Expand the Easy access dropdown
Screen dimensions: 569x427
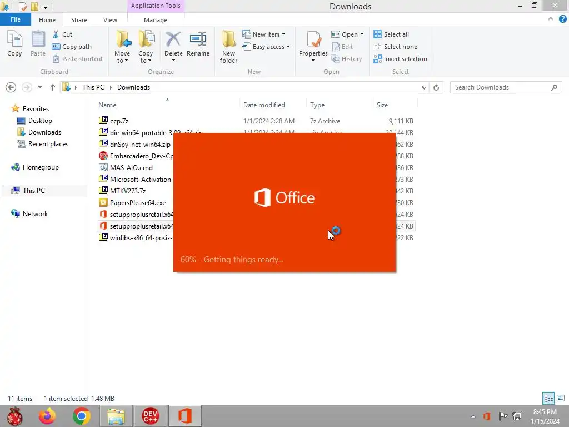[288, 47]
